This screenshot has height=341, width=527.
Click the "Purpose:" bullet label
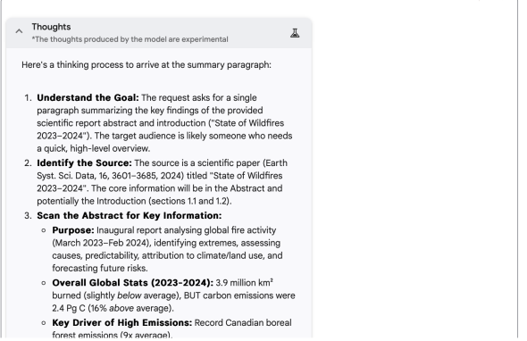[x=73, y=230]
